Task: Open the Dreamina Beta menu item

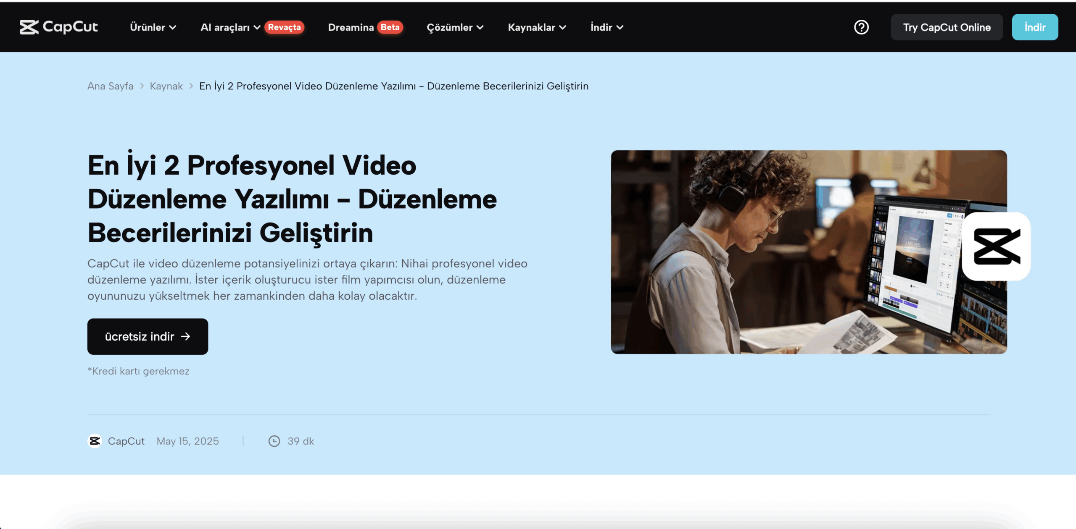Action: click(365, 27)
